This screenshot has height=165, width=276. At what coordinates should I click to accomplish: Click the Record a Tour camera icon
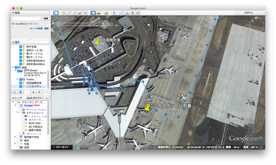(x=85, y=13)
